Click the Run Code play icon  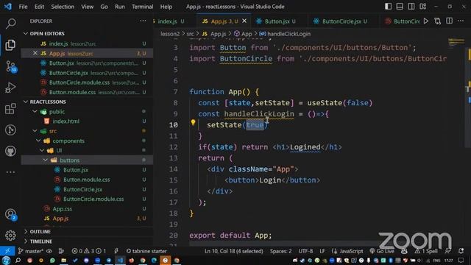point(426,21)
